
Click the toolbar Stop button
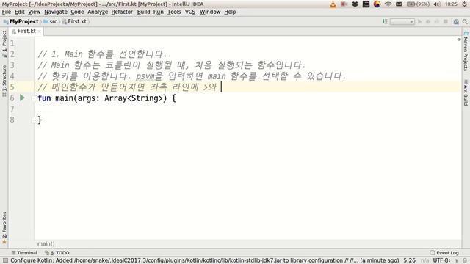coord(446,21)
